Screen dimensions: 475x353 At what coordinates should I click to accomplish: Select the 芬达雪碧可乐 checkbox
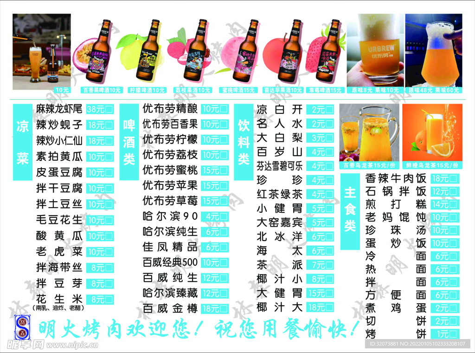(x=329, y=166)
